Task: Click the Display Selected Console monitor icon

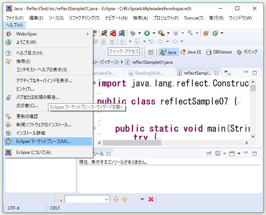Action: pos(218,154)
